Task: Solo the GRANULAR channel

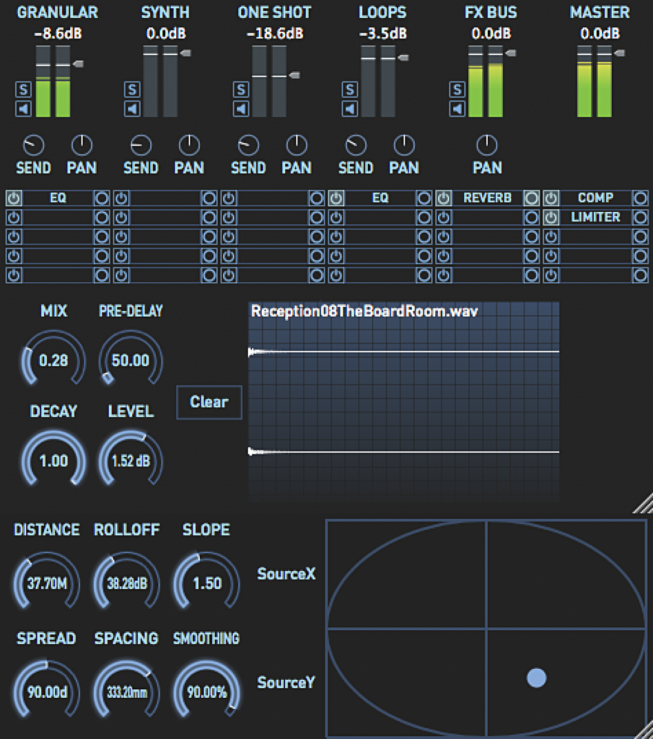Action: click(x=23, y=89)
